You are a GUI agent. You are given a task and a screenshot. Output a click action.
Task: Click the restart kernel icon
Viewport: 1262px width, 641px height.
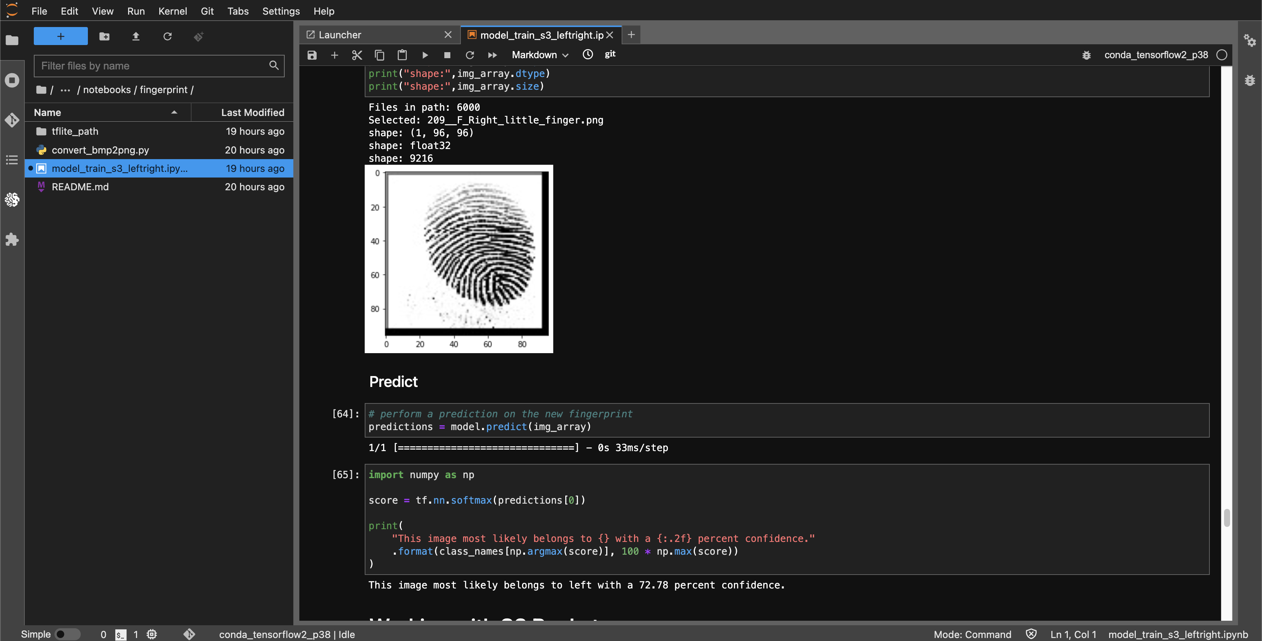pos(469,55)
